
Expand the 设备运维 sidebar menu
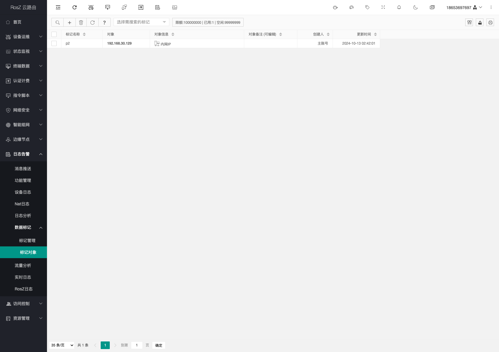tap(23, 37)
